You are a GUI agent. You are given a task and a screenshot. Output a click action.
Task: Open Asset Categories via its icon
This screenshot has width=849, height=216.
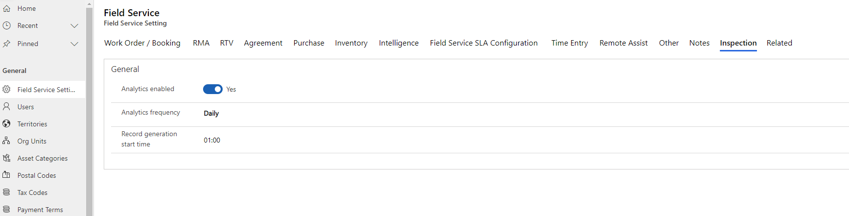[7, 158]
